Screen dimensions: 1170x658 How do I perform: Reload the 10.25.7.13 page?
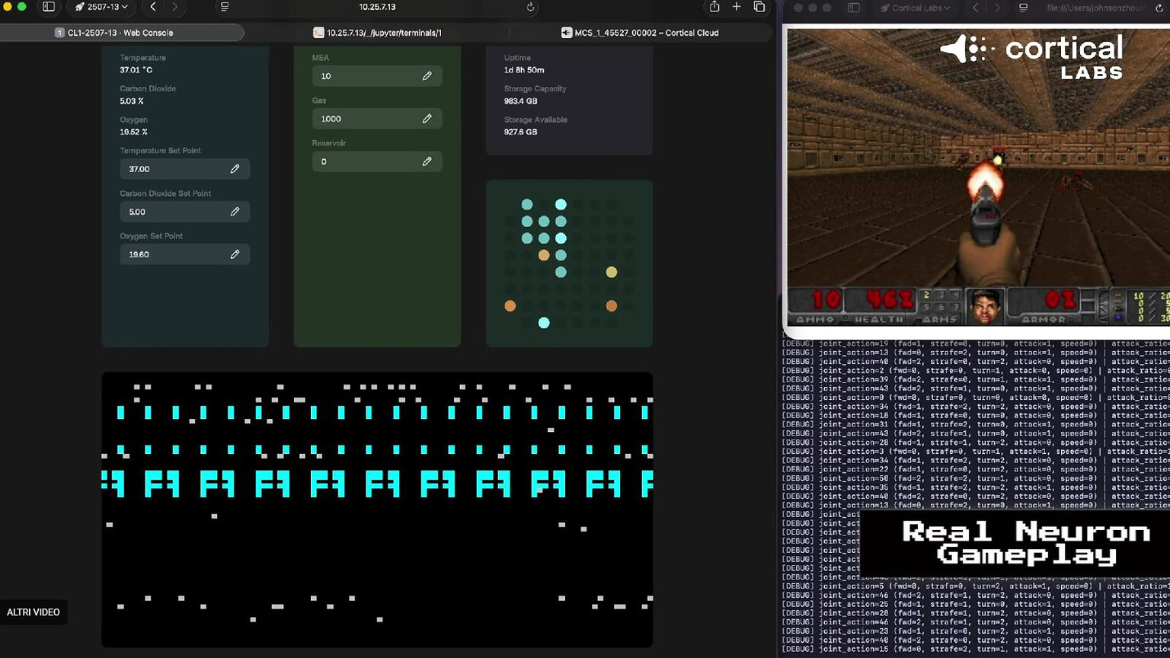click(x=530, y=7)
